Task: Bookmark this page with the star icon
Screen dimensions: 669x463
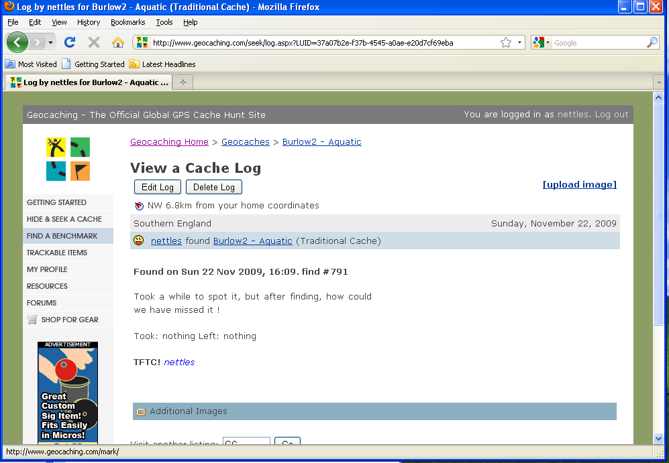Action: click(x=506, y=43)
